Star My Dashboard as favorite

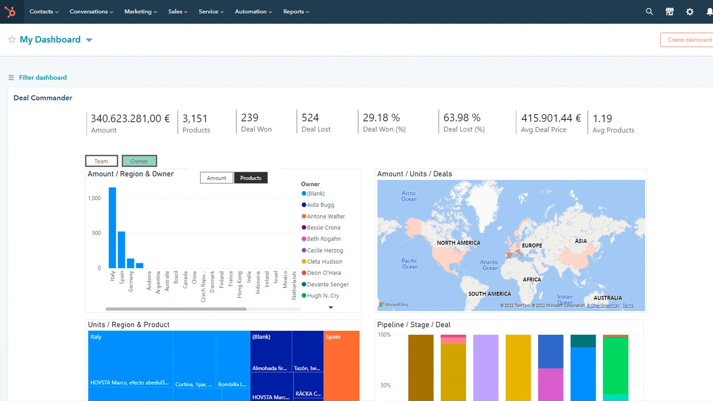point(12,40)
